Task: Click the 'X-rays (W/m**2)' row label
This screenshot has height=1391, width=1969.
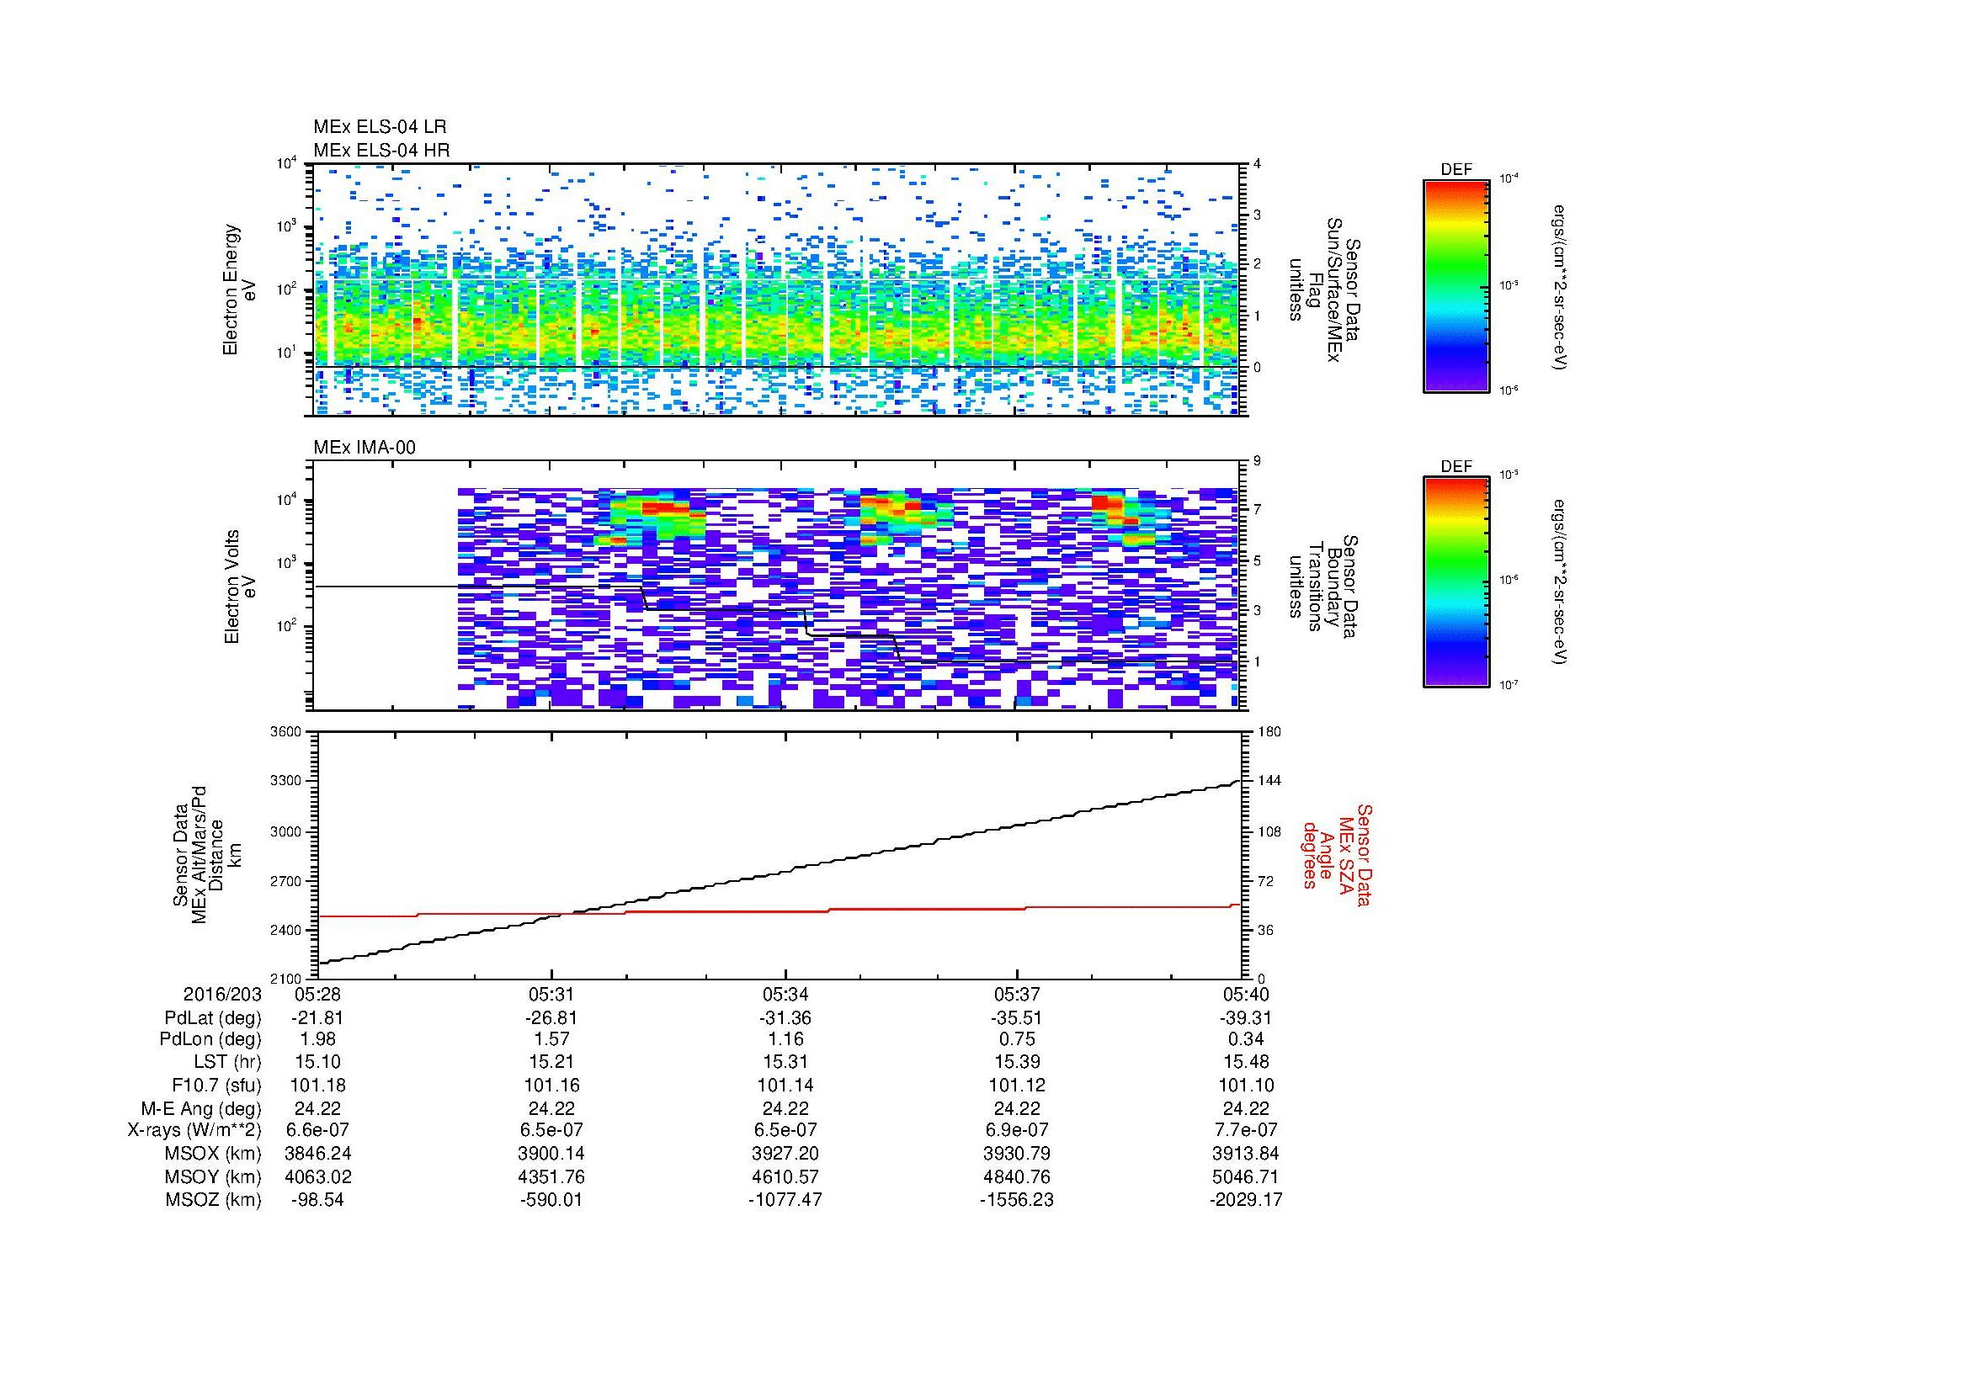Action: [194, 1130]
